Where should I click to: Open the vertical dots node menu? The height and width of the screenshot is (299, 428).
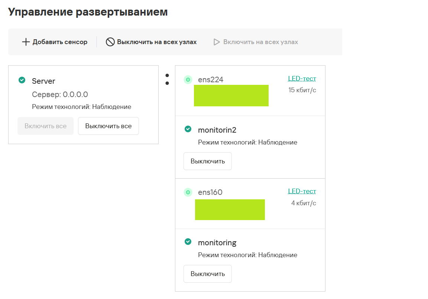167,79
